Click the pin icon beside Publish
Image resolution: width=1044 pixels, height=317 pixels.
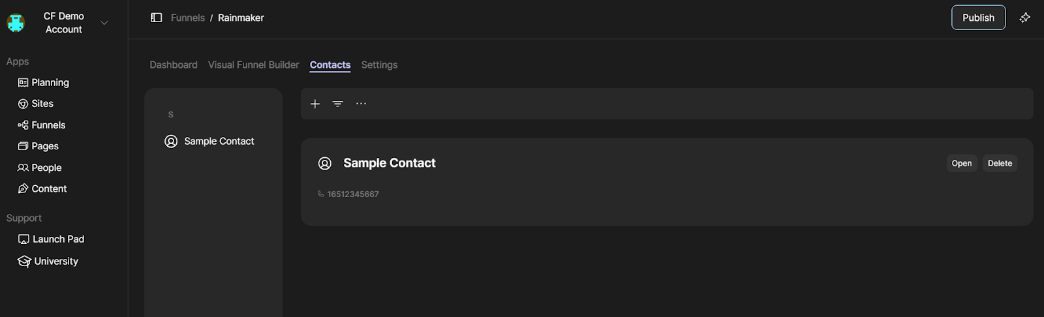click(1025, 18)
